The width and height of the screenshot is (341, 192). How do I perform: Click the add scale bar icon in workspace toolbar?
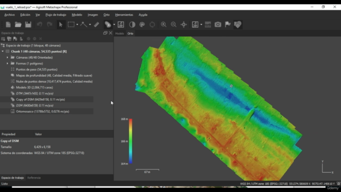pos(21,39)
